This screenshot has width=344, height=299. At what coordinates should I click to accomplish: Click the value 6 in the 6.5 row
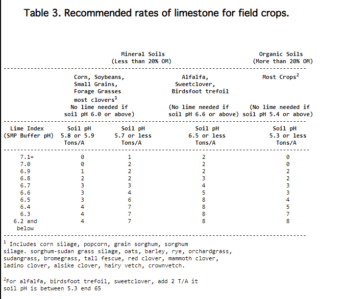click(130, 200)
